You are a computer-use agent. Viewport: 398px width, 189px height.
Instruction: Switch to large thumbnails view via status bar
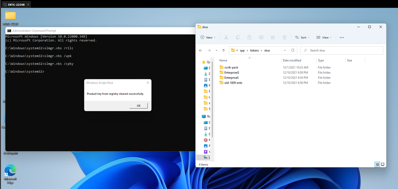(383, 164)
